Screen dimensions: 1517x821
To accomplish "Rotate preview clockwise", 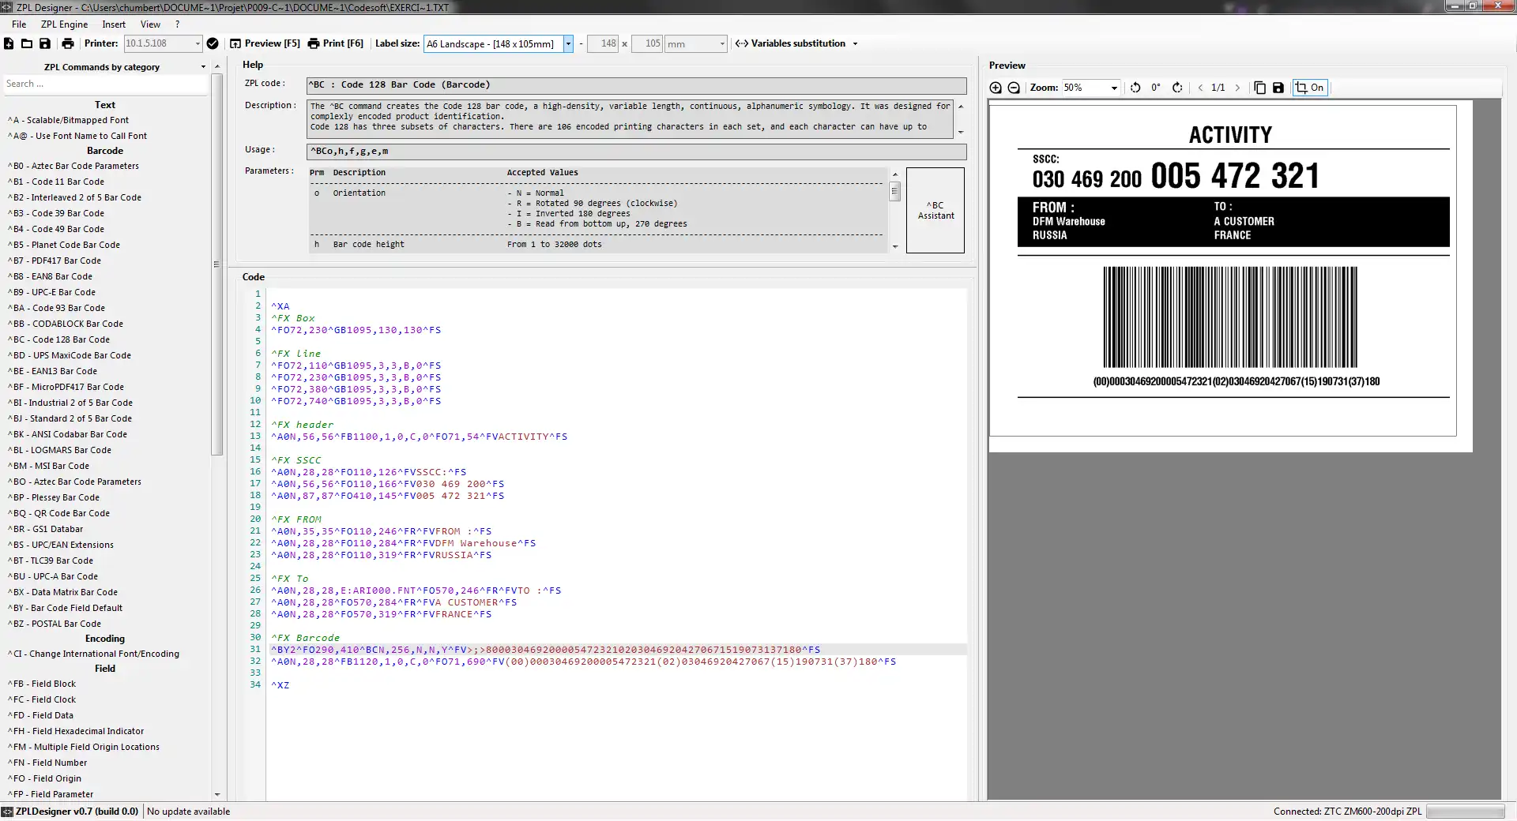I will coord(1177,88).
